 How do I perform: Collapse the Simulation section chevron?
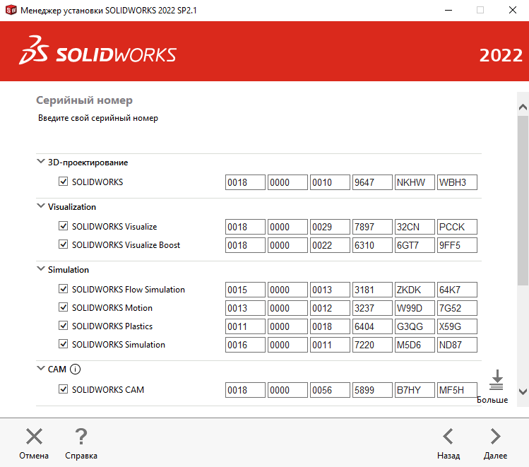pyautogui.click(x=41, y=268)
